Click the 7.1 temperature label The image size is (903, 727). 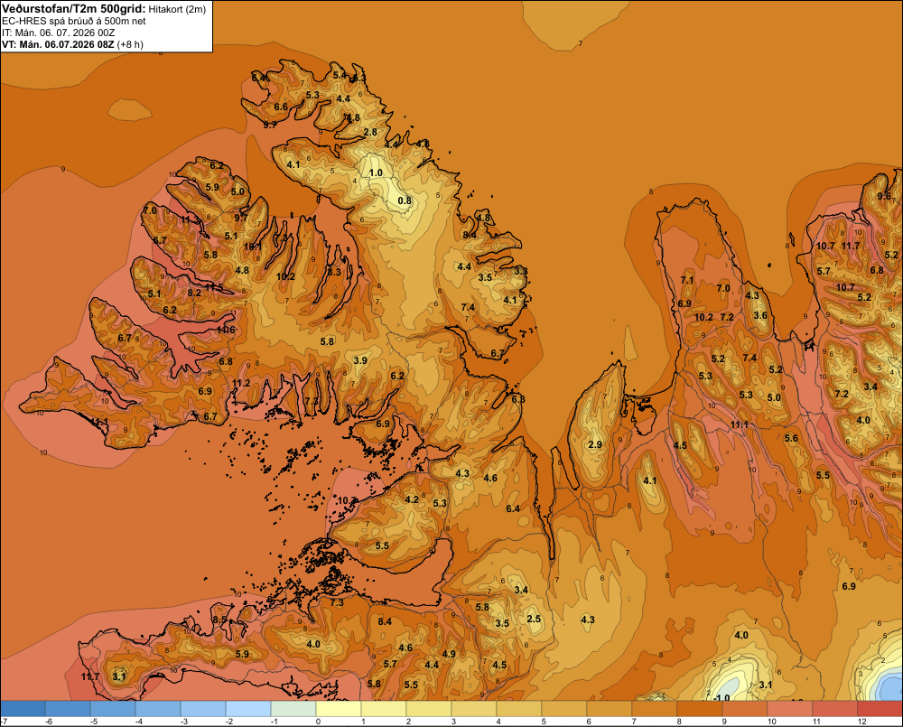click(687, 281)
